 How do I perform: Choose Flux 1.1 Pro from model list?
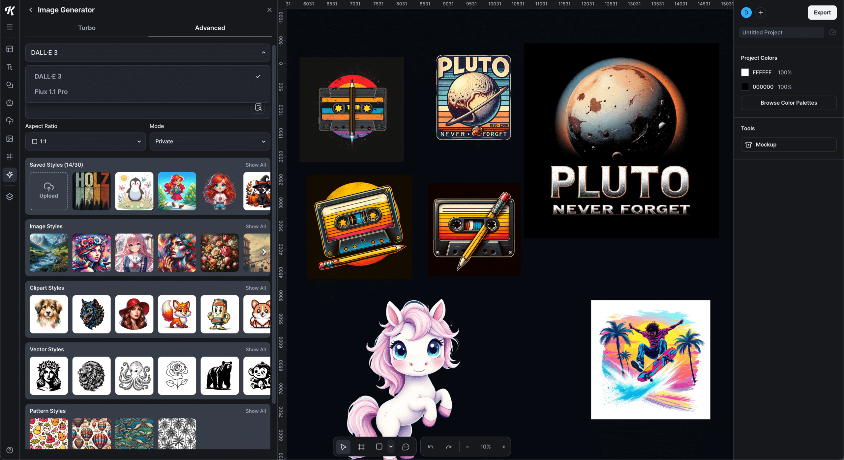(148, 92)
